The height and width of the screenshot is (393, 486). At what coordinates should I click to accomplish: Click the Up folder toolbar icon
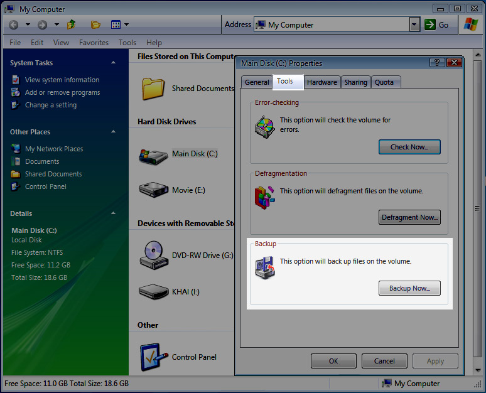pyautogui.click(x=72, y=25)
